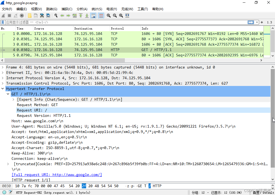Expand the Expert Info item

click(13, 99)
